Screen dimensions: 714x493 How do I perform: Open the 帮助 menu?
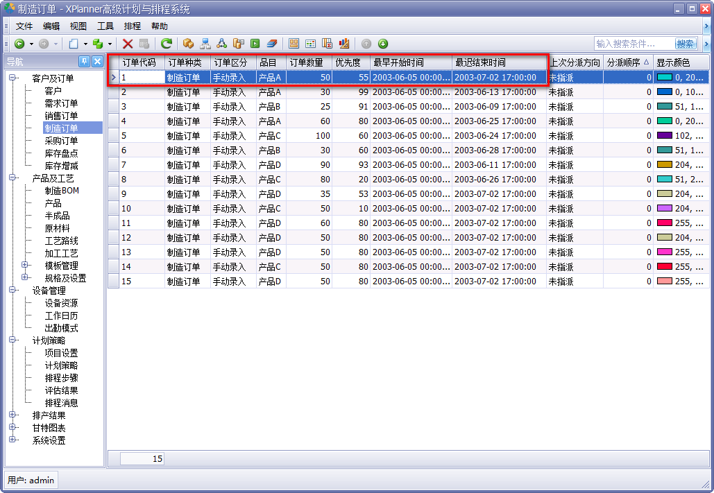(160, 26)
